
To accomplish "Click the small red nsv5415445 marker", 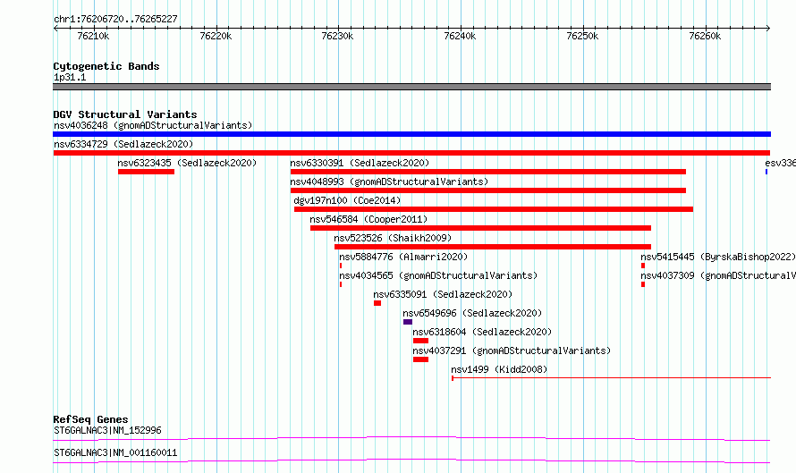I will click(x=643, y=266).
